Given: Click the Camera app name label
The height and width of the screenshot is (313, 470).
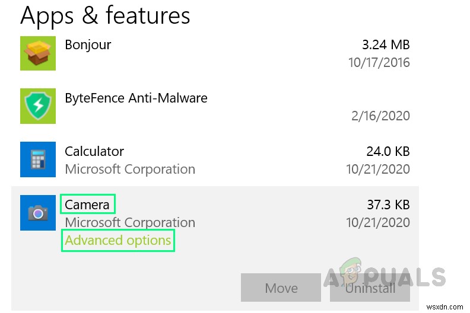Looking at the screenshot, I should point(87,205).
